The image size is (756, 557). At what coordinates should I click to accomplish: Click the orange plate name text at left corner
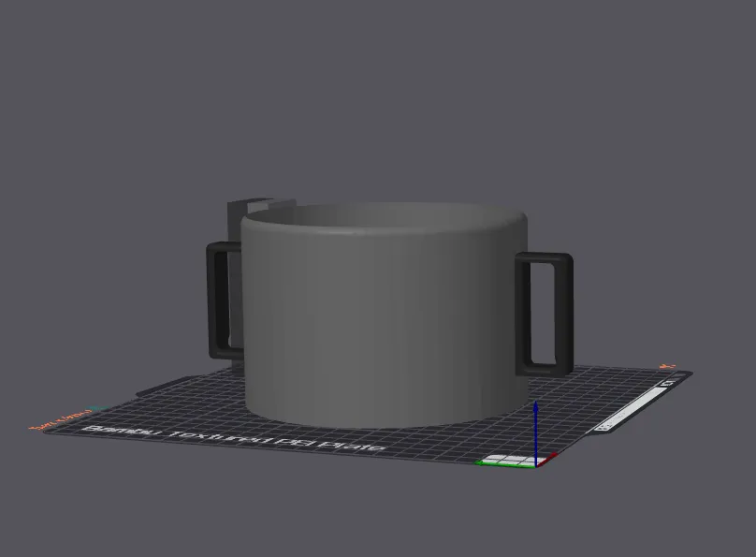60,420
